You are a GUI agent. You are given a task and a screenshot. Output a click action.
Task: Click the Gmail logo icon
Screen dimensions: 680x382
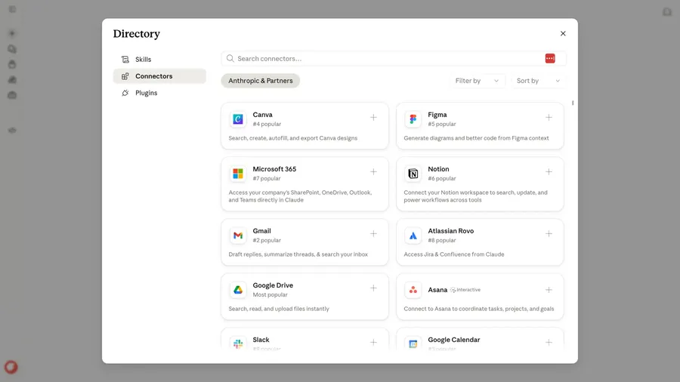click(x=238, y=236)
